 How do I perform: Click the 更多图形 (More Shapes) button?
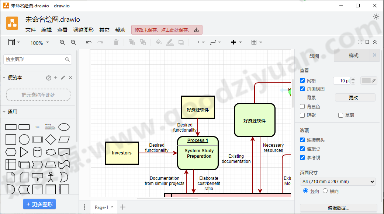pos(39,204)
